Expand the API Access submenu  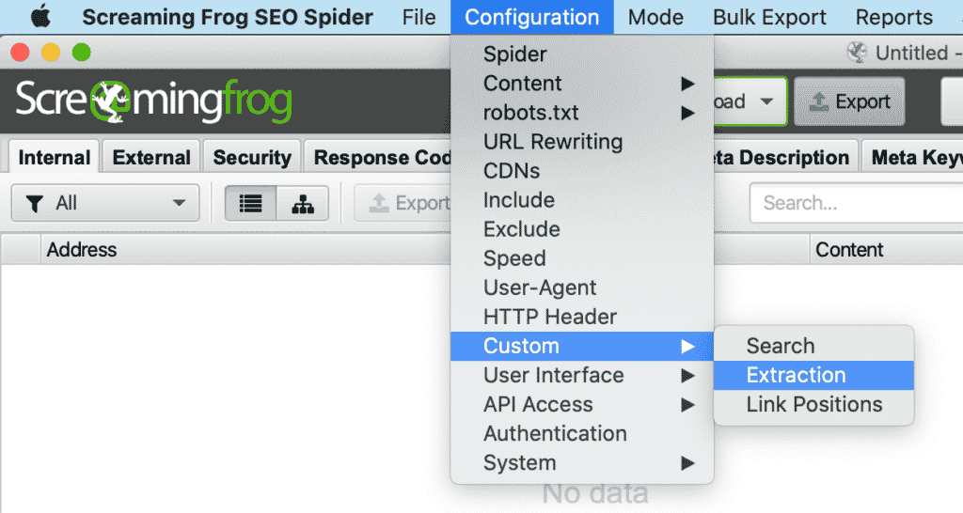point(582,404)
